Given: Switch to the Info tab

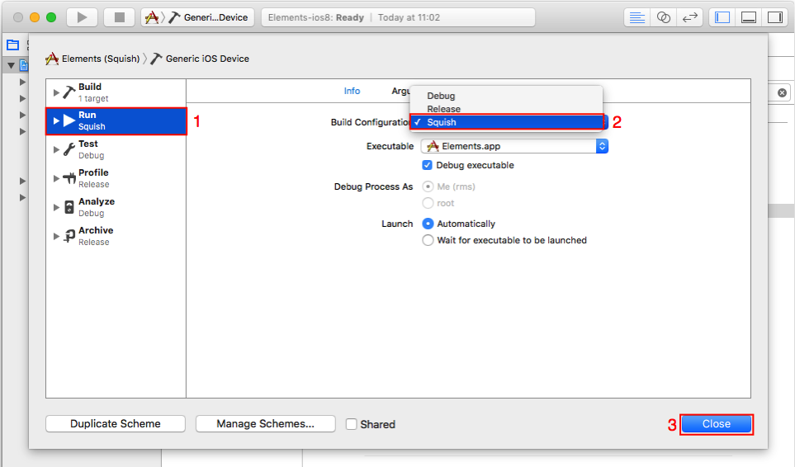Looking at the screenshot, I should [352, 91].
